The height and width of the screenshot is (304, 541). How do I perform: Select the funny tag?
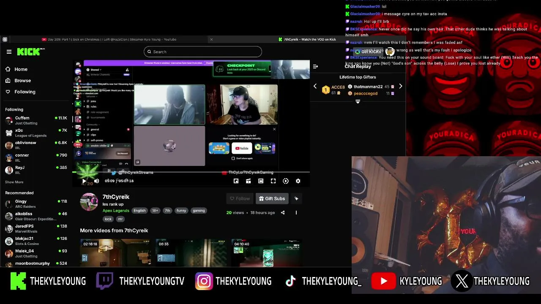[181, 211]
